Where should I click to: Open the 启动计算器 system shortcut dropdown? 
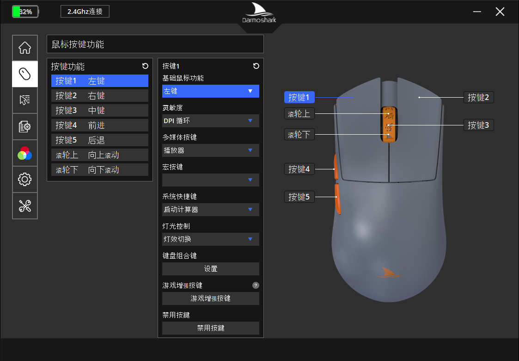(x=211, y=210)
